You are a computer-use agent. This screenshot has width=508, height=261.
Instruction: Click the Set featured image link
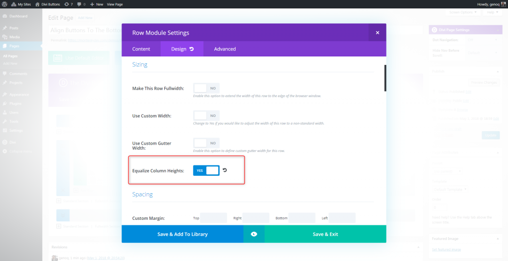pos(446,249)
